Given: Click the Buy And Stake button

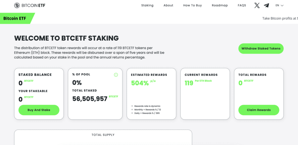Looking at the screenshot, I should (x=39, y=110).
